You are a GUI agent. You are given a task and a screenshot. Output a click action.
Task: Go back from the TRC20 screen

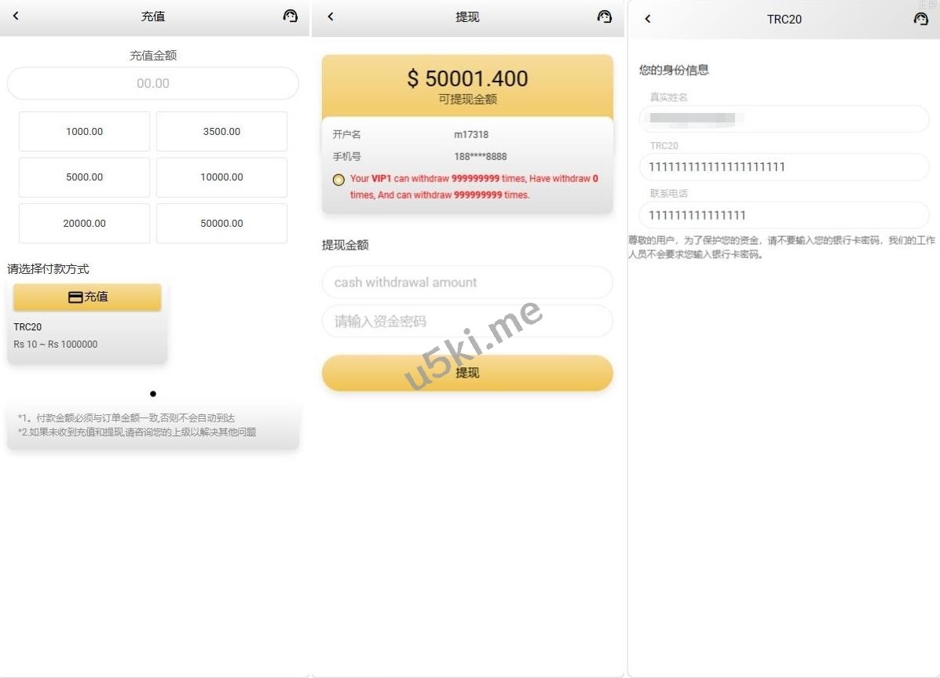point(647,19)
